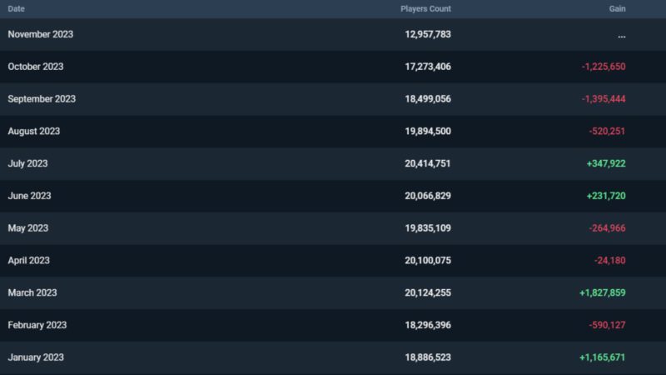The height and width of the screenshot is (375, 666).
Task: Click the Gain column header
Action: click(617, 8)
